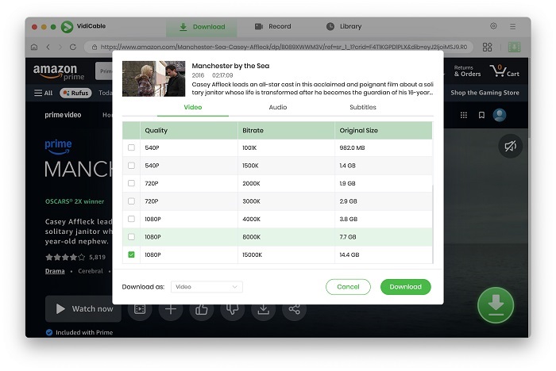The height and width of the screenshot is (371, 556).
Task: Unmute the trailer audio
Action: (510, 146)
